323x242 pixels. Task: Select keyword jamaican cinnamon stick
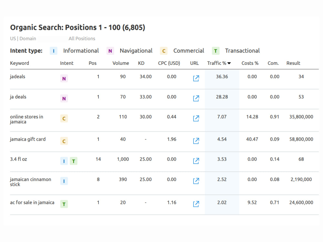tap(30, 182)
